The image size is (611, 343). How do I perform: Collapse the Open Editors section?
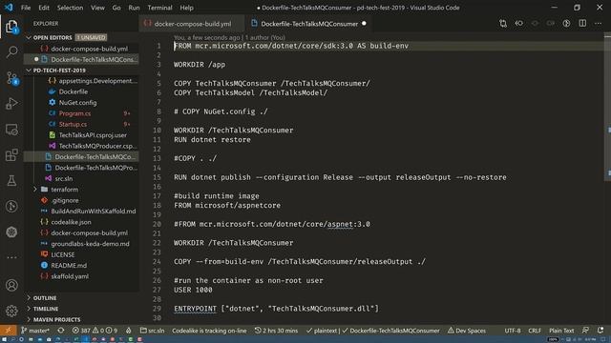pyautogui.click(x=29, y=38)
